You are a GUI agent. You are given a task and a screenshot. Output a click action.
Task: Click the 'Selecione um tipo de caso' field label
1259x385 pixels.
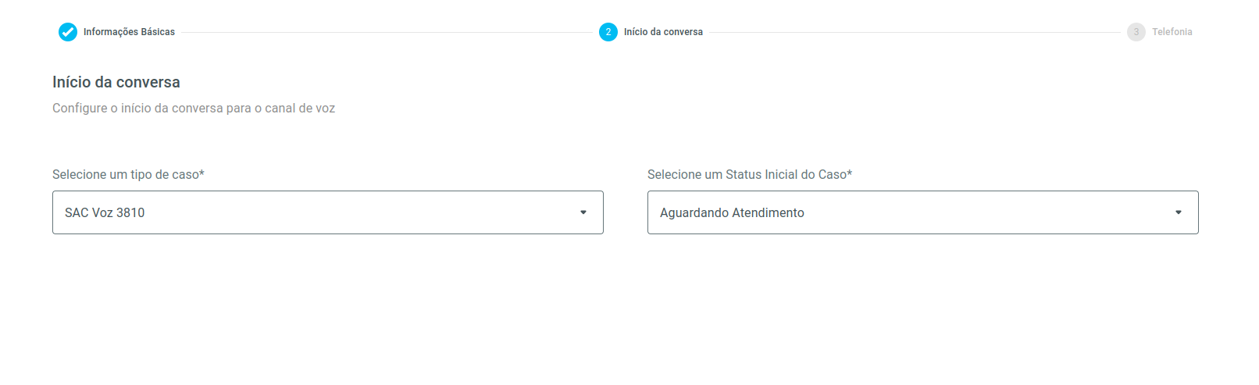pos(128,174)
